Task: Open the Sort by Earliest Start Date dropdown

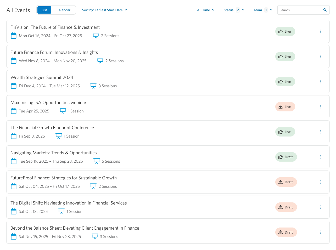Action: pos(104,10)
